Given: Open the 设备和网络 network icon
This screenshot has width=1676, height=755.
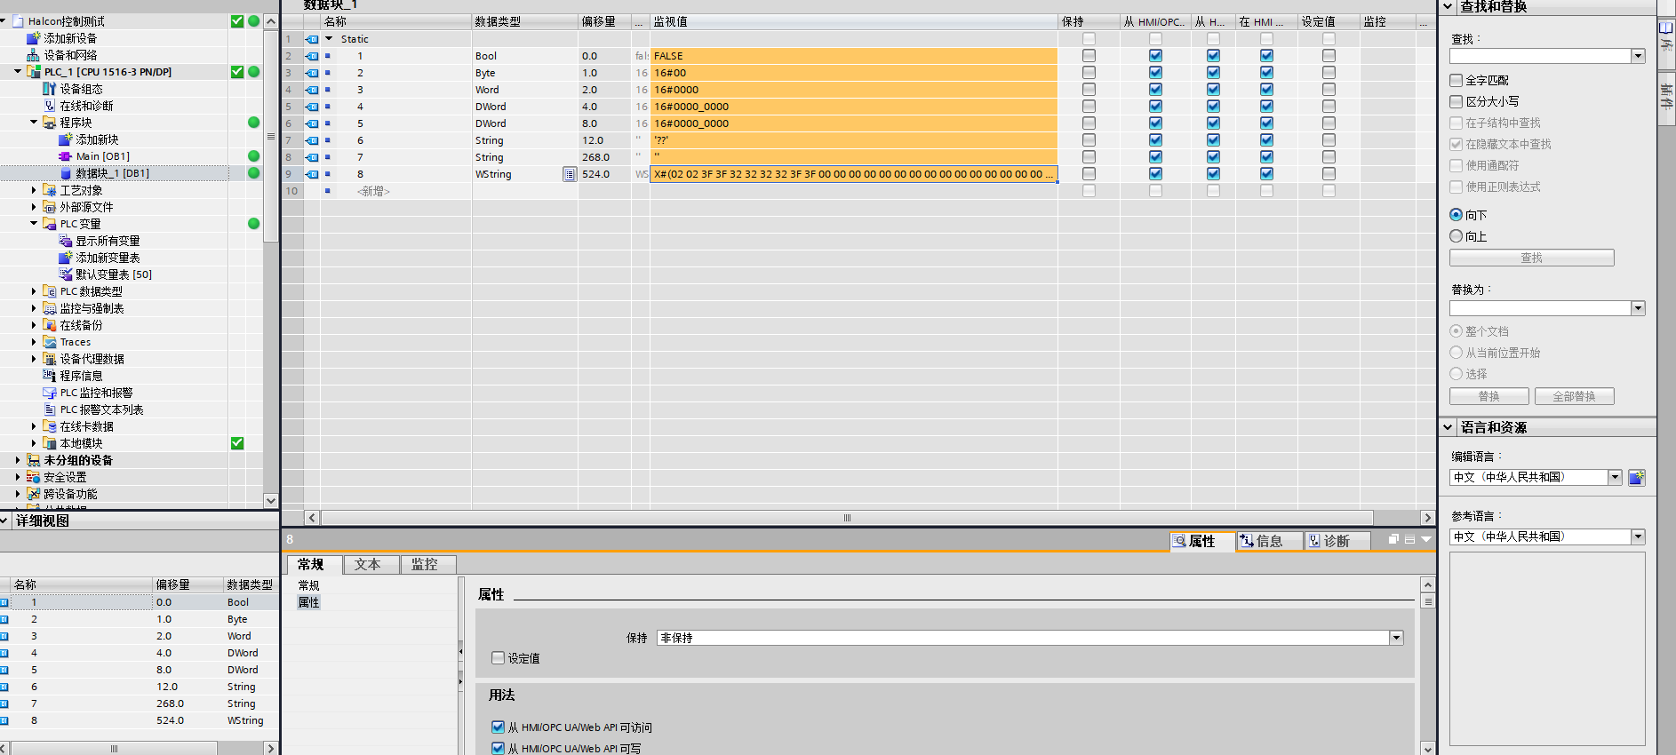Looking at the screenshot, I should 34,55.
